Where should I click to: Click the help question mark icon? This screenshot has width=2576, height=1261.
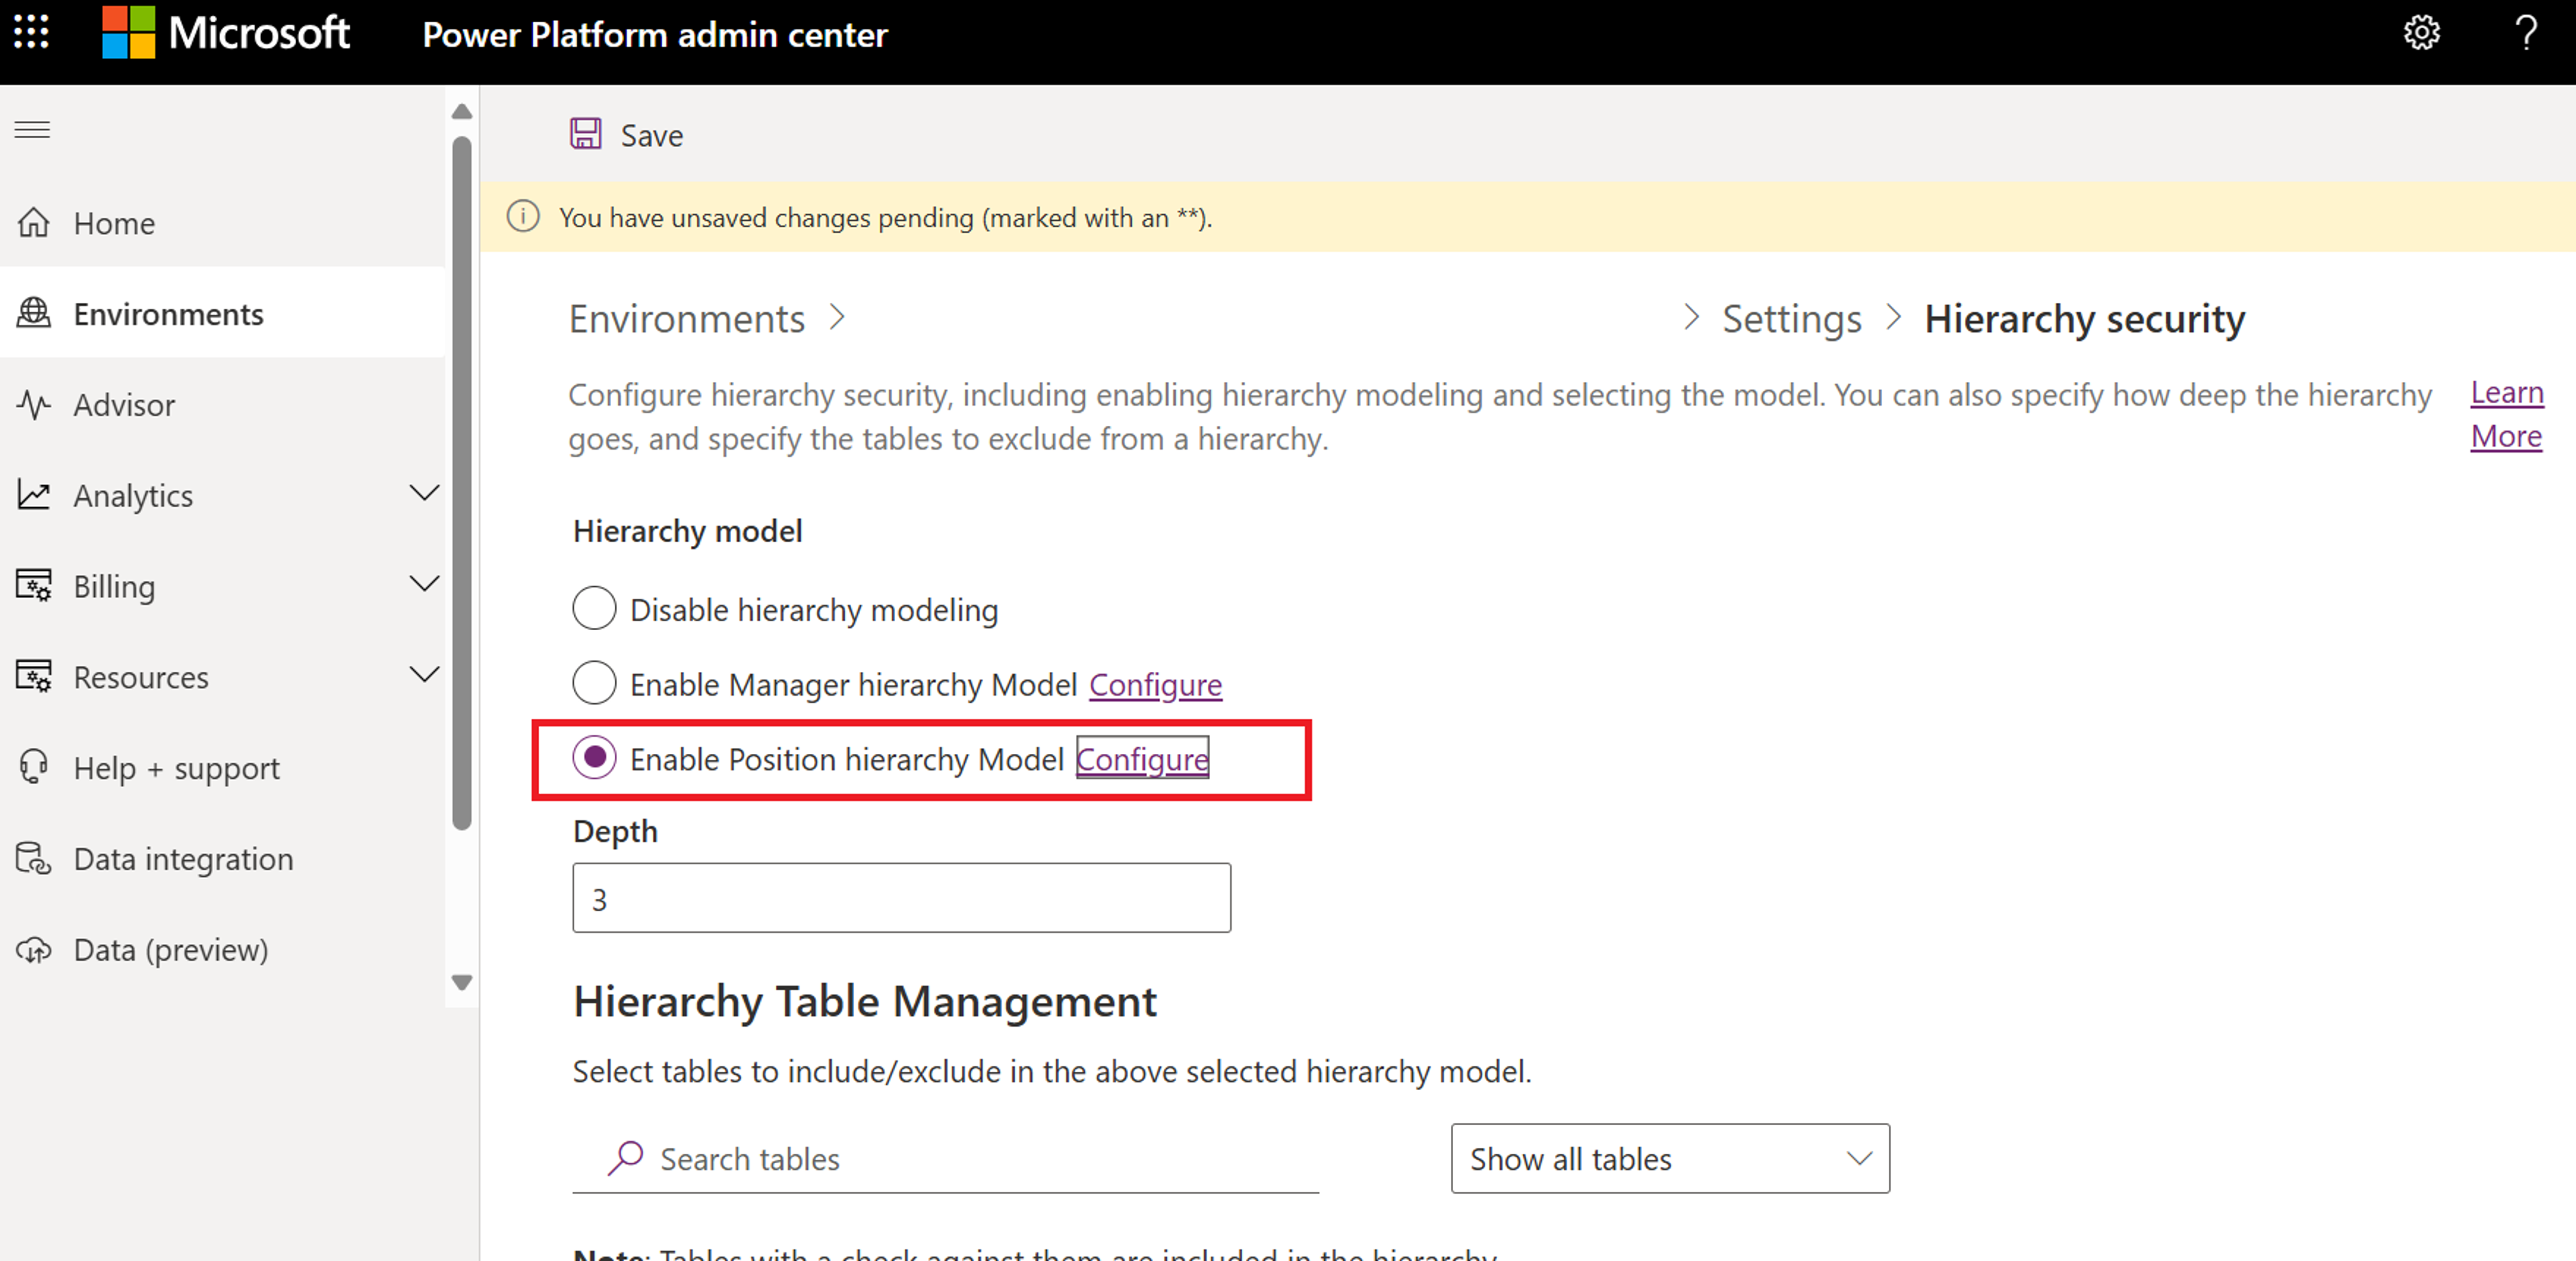pyautogui.click(x=2526, y=33)
